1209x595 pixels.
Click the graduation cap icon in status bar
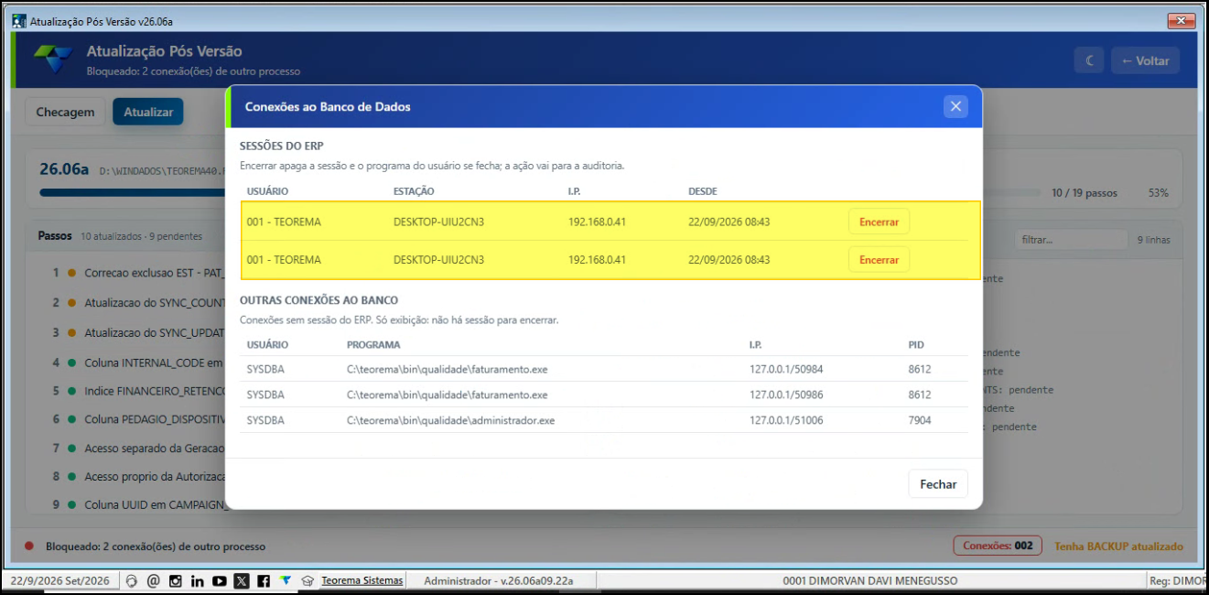click(308, 580)
